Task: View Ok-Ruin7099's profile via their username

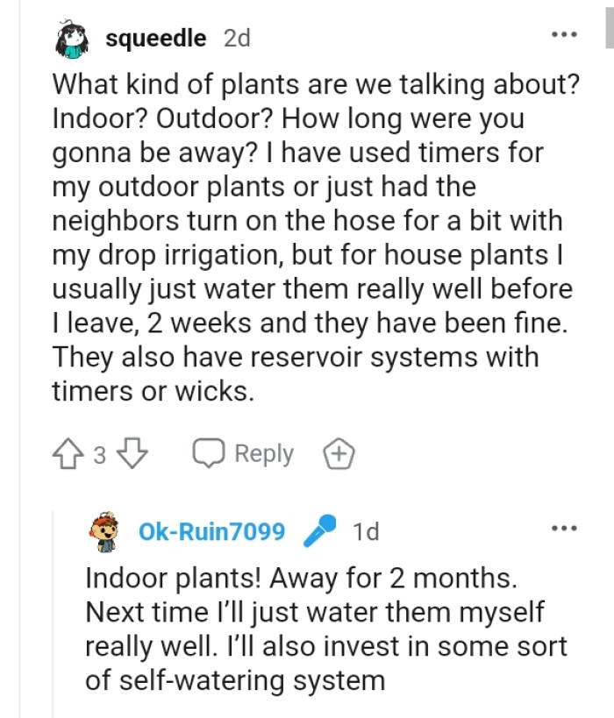Action: click(x=211, y=530)
